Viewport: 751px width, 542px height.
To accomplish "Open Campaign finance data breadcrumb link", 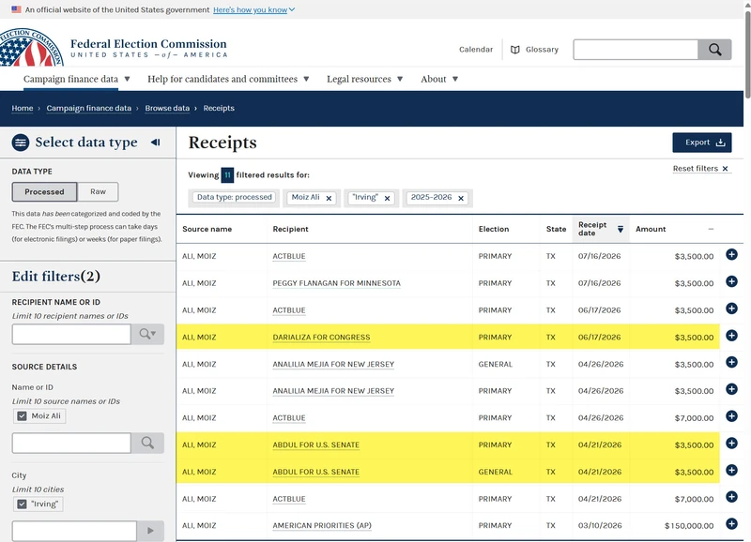I will click(88, 108).
